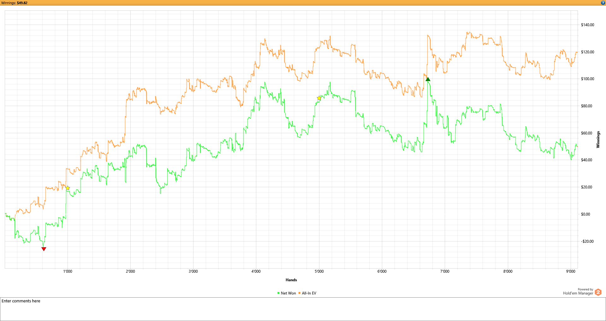Viewport: 606px width, 321px height.
Task: Click the orange All-In EV legend square
Action: (300, 293)
